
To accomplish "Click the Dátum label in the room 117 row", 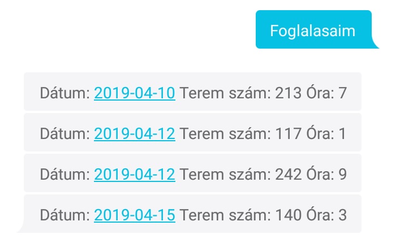I will pos(65,133).
